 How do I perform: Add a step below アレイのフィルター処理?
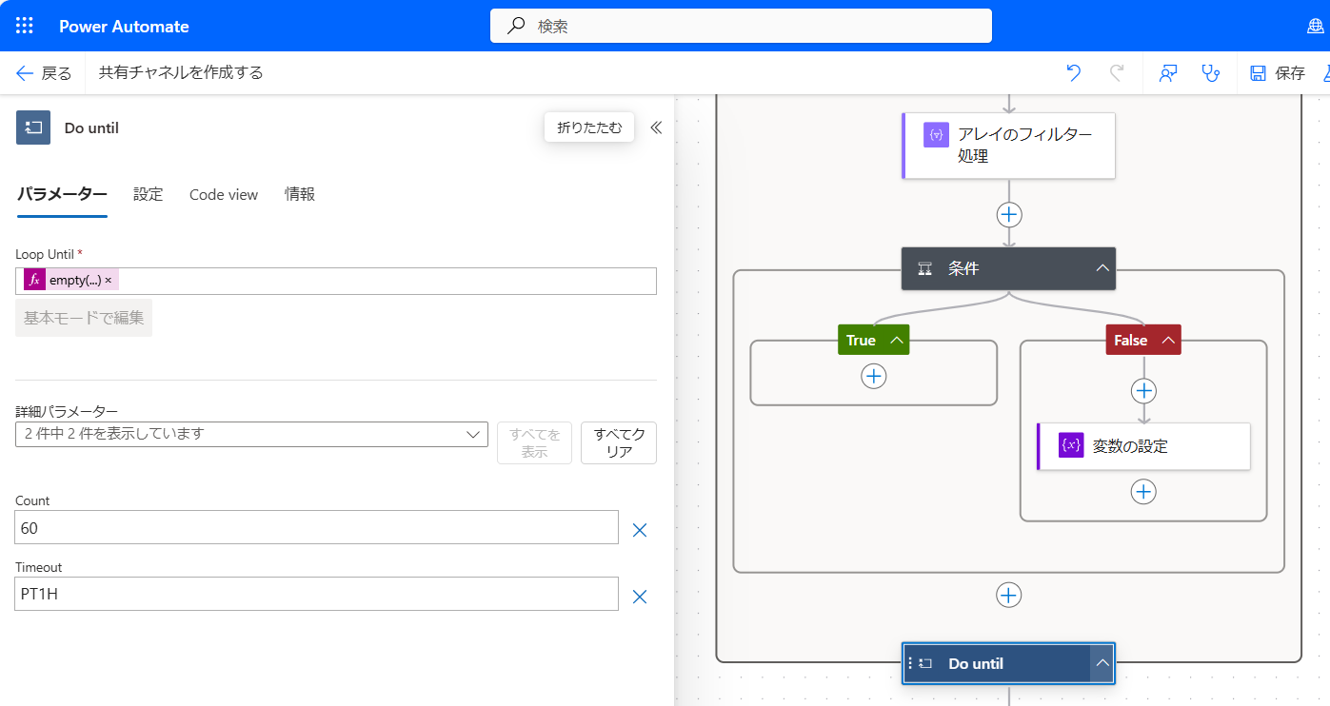(x=1009, y=214)
